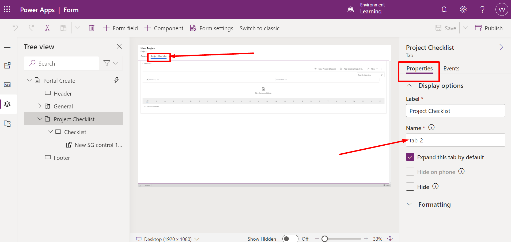The image size is (511, 242).
Task: Delete the selected tab via trash icon
Action: pyautogui.click(x=92, y=28)
